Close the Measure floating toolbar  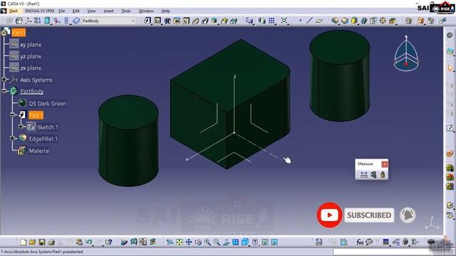click(x=385, y=164)
